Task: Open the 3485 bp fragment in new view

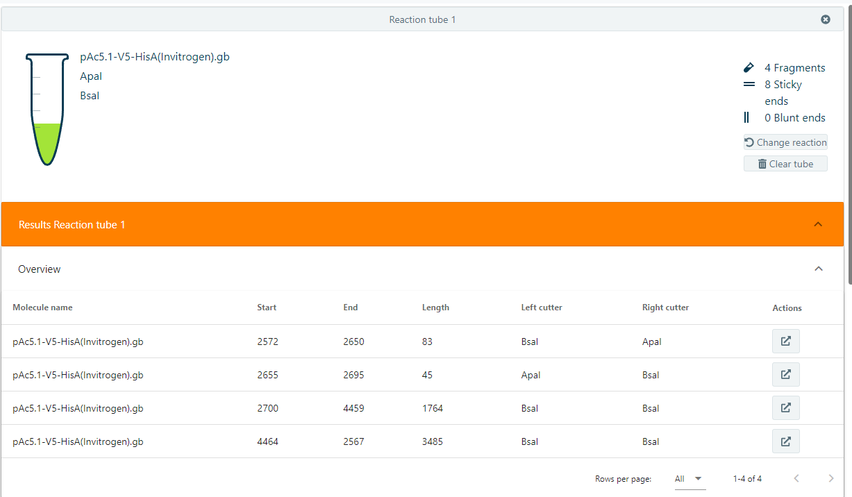Action: pyautogui.click(x=786, y=441)
